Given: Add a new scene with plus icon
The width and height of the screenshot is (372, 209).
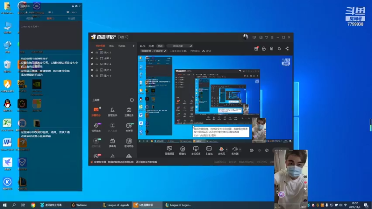Looking at the screenshot, I should 133,46.
